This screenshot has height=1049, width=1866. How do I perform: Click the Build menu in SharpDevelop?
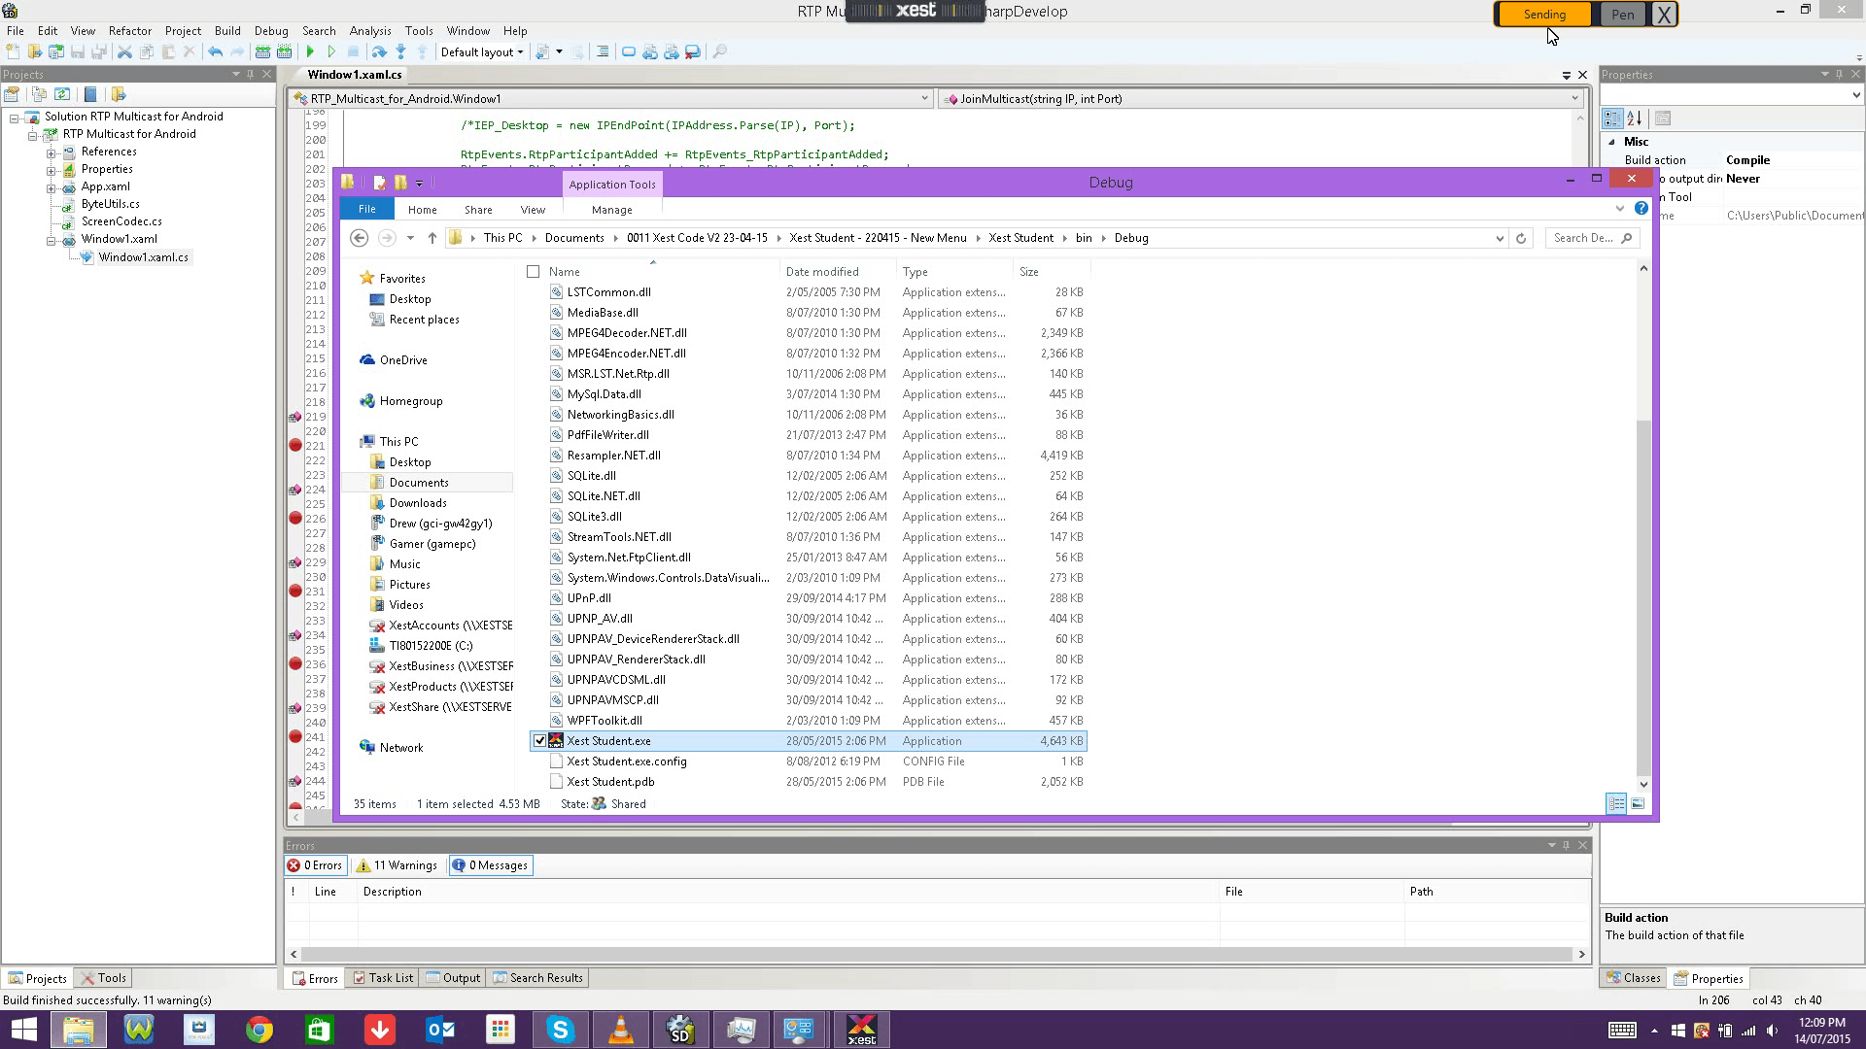click(x=226, y=29)
